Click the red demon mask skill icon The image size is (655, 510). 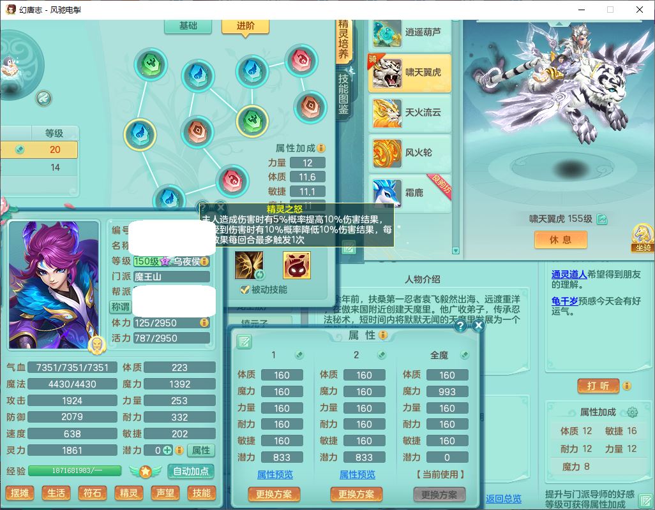(297, 265)
